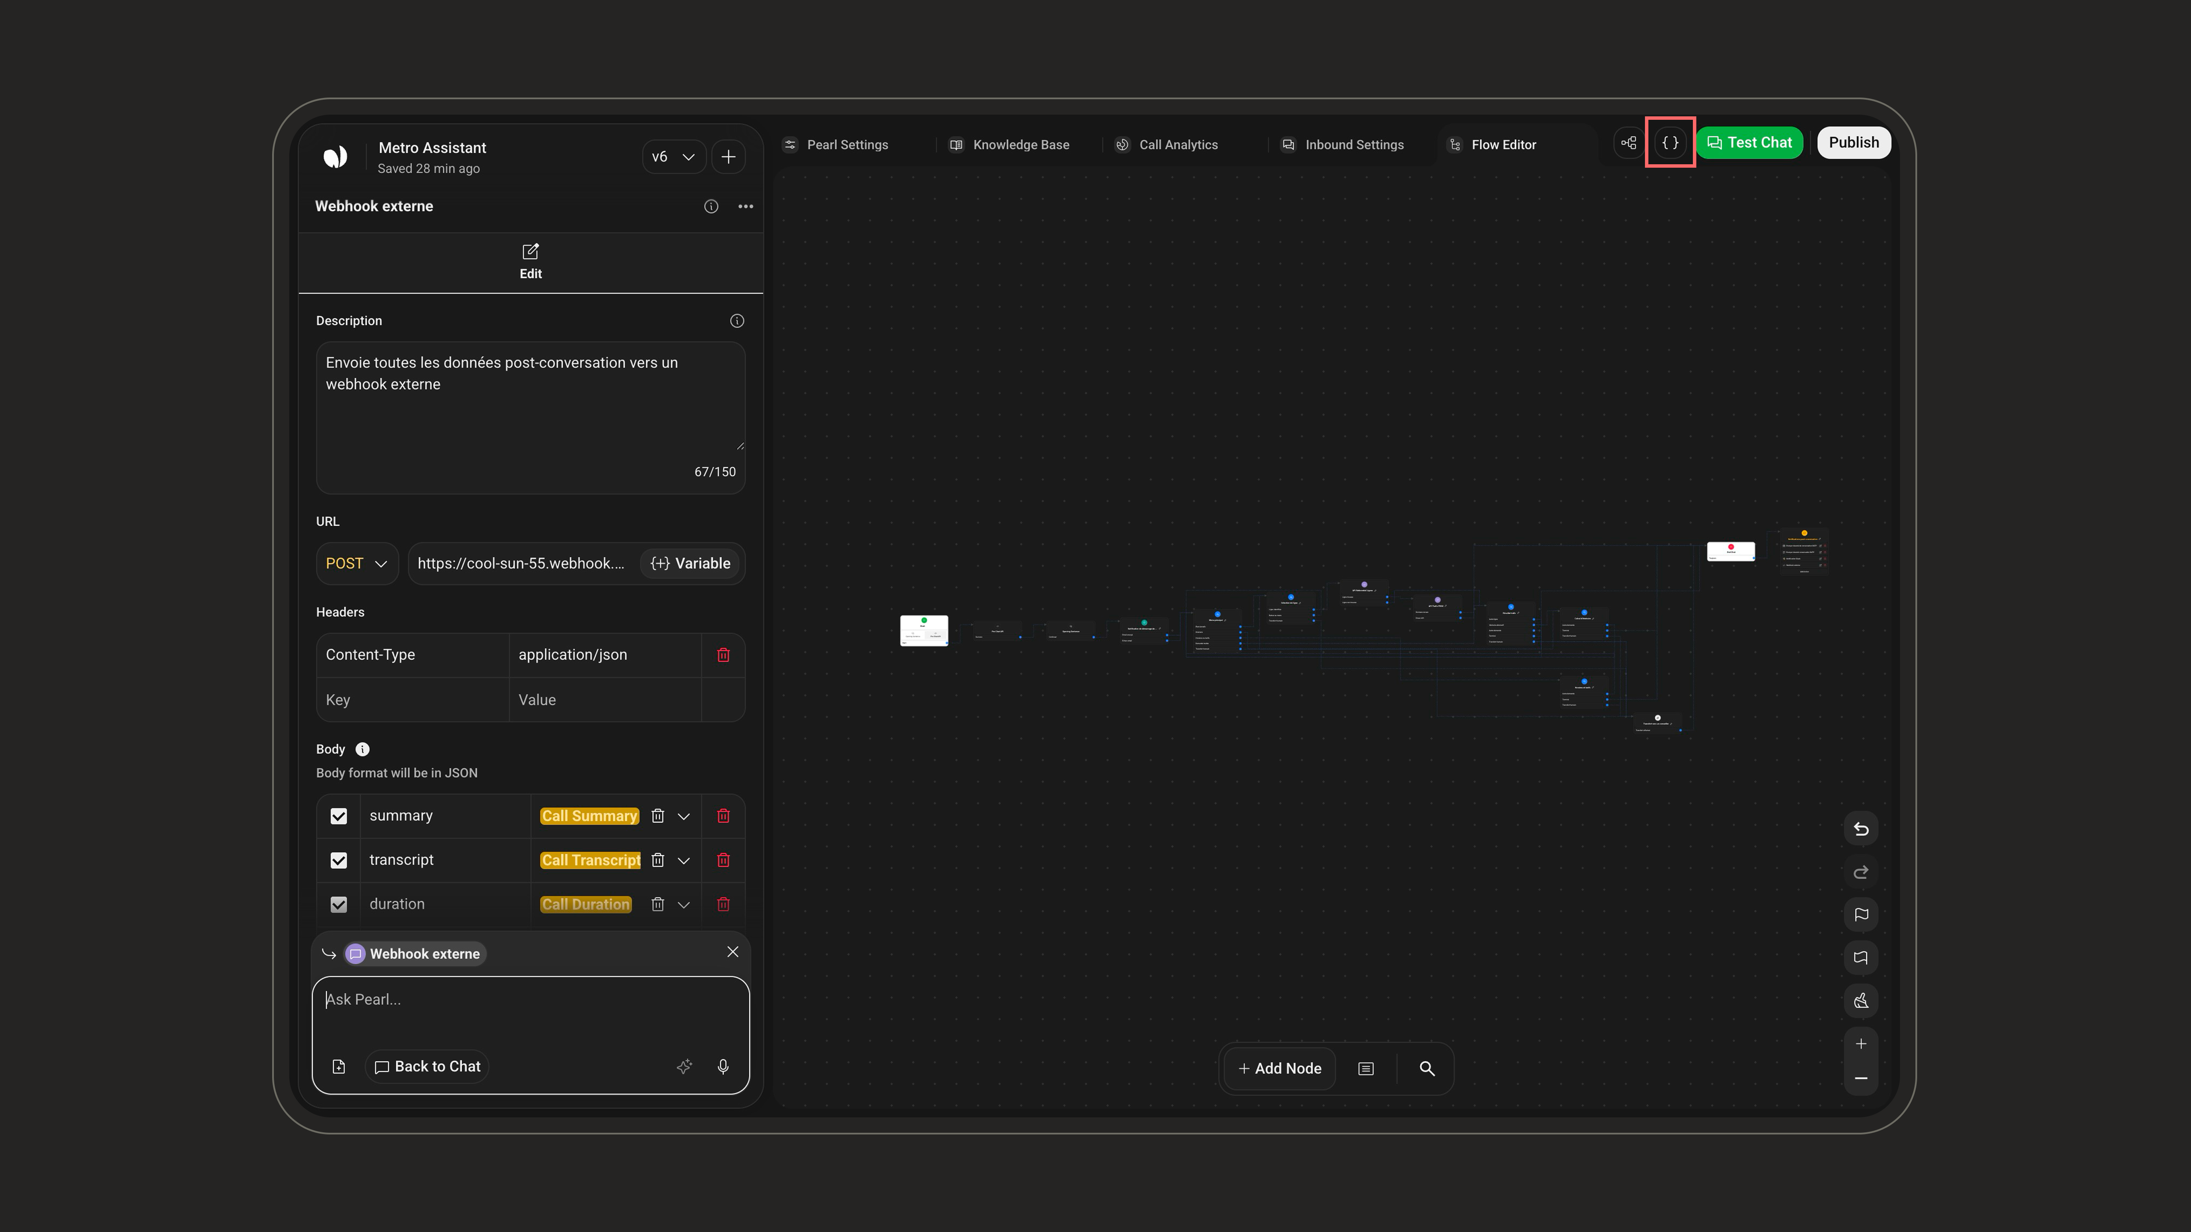Open the flow share diagram icon
The height and width of the screenshot is (1232, 2191).
pos(1629,143)
